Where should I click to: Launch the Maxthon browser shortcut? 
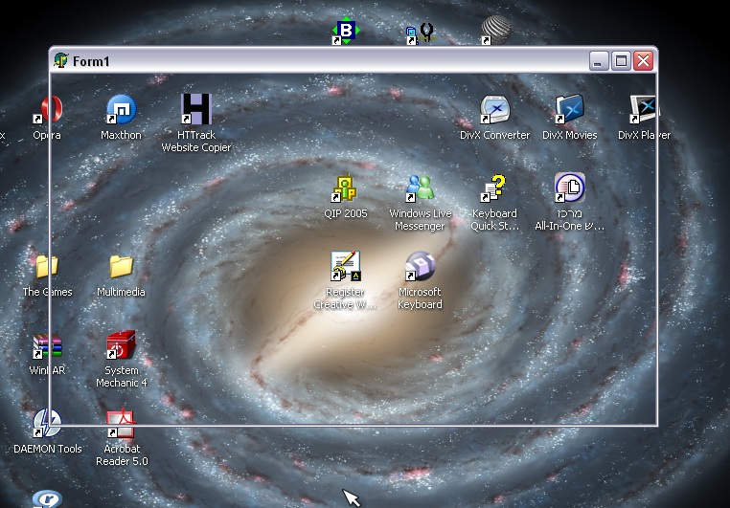coord(121,111)
